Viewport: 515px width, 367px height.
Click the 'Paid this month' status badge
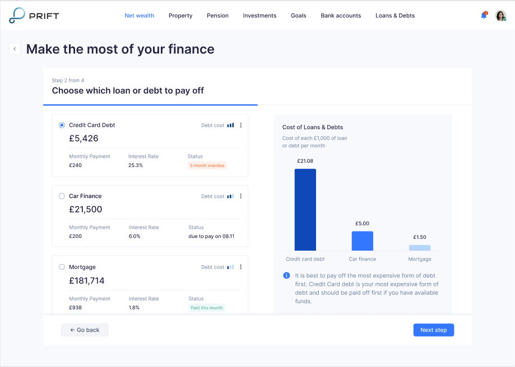point(207,308)
